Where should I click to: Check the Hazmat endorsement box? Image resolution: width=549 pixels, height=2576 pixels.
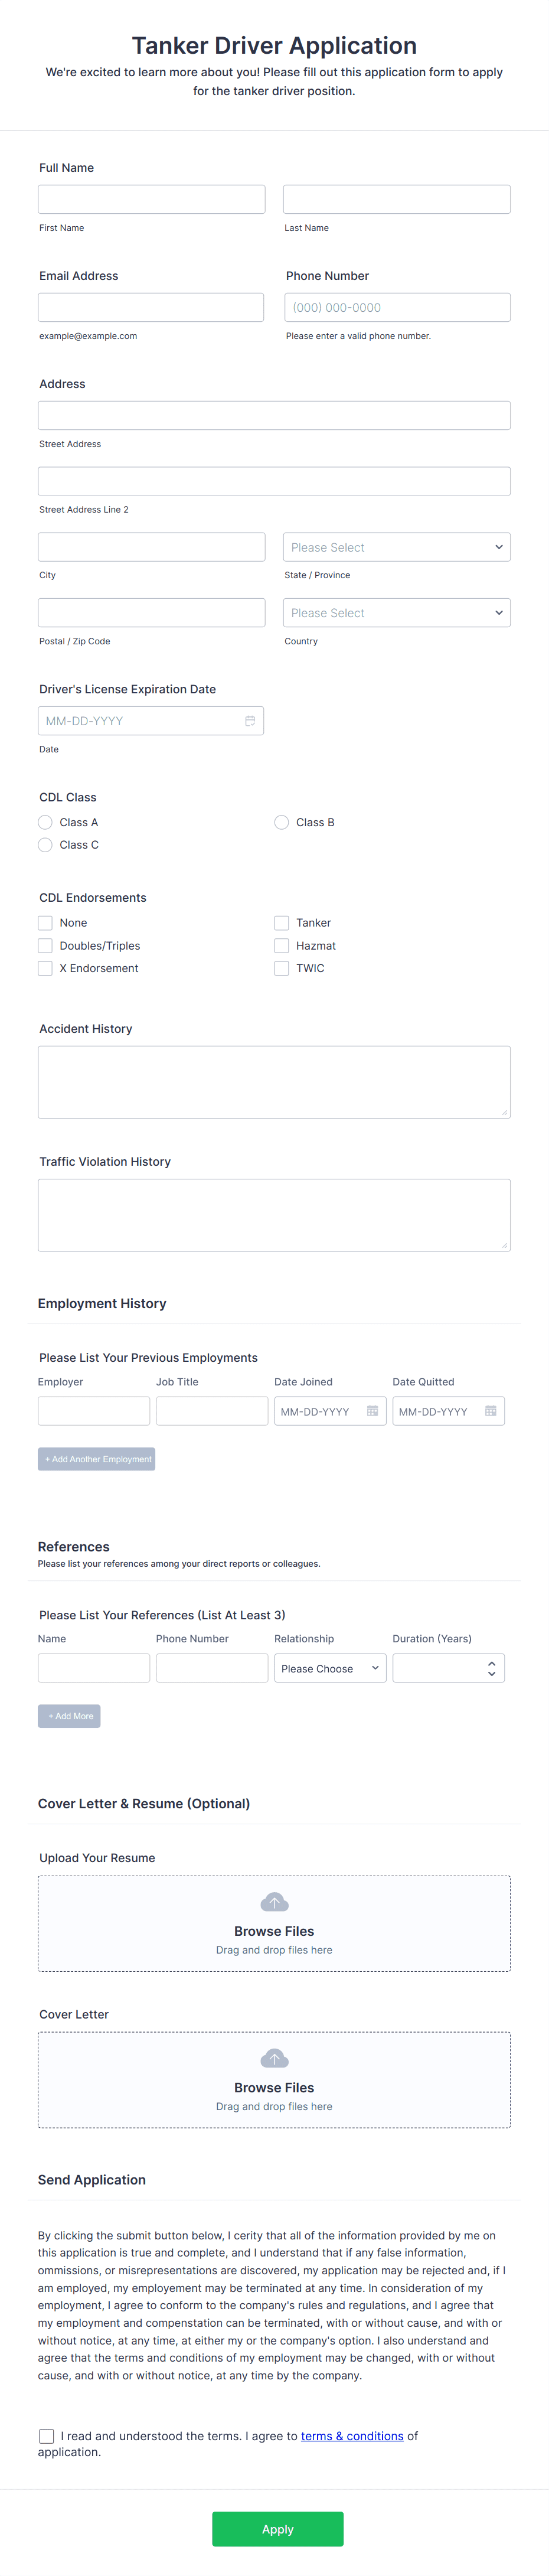(x=282, y=946)
